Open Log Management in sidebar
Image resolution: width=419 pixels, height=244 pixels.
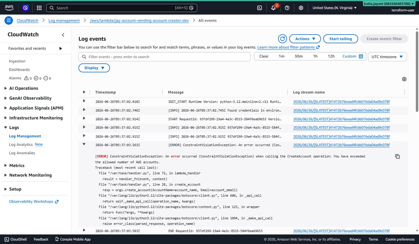(25, 136)
